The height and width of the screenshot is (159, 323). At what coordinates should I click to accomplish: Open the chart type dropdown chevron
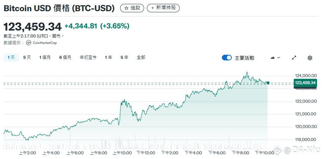(279, 58)
